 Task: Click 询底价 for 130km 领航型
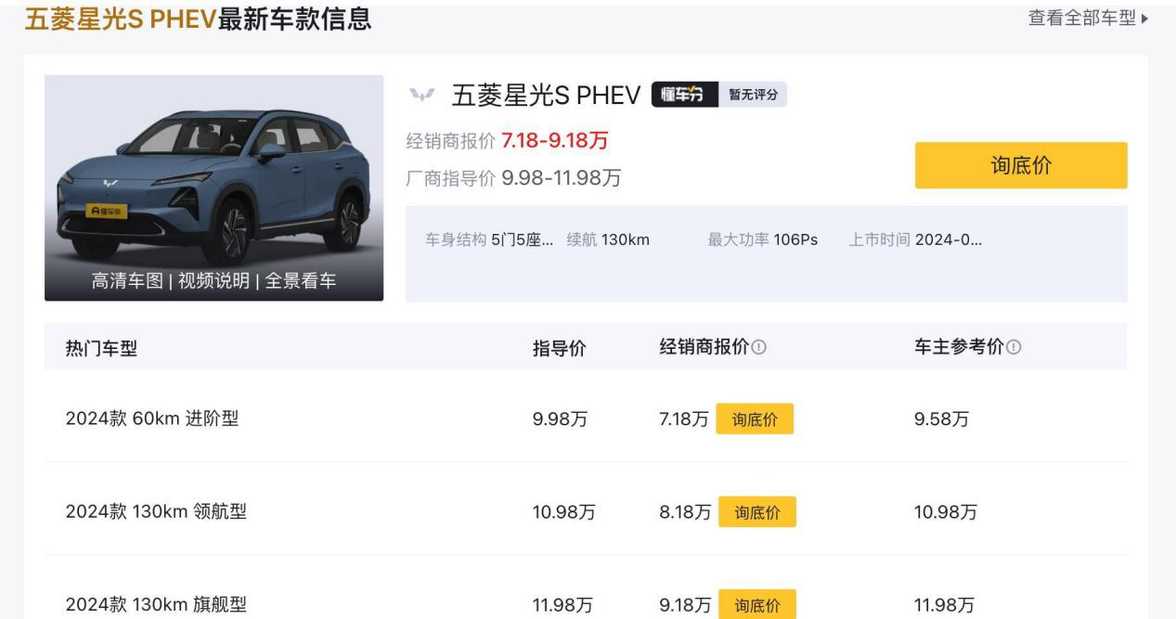[757, 512]
